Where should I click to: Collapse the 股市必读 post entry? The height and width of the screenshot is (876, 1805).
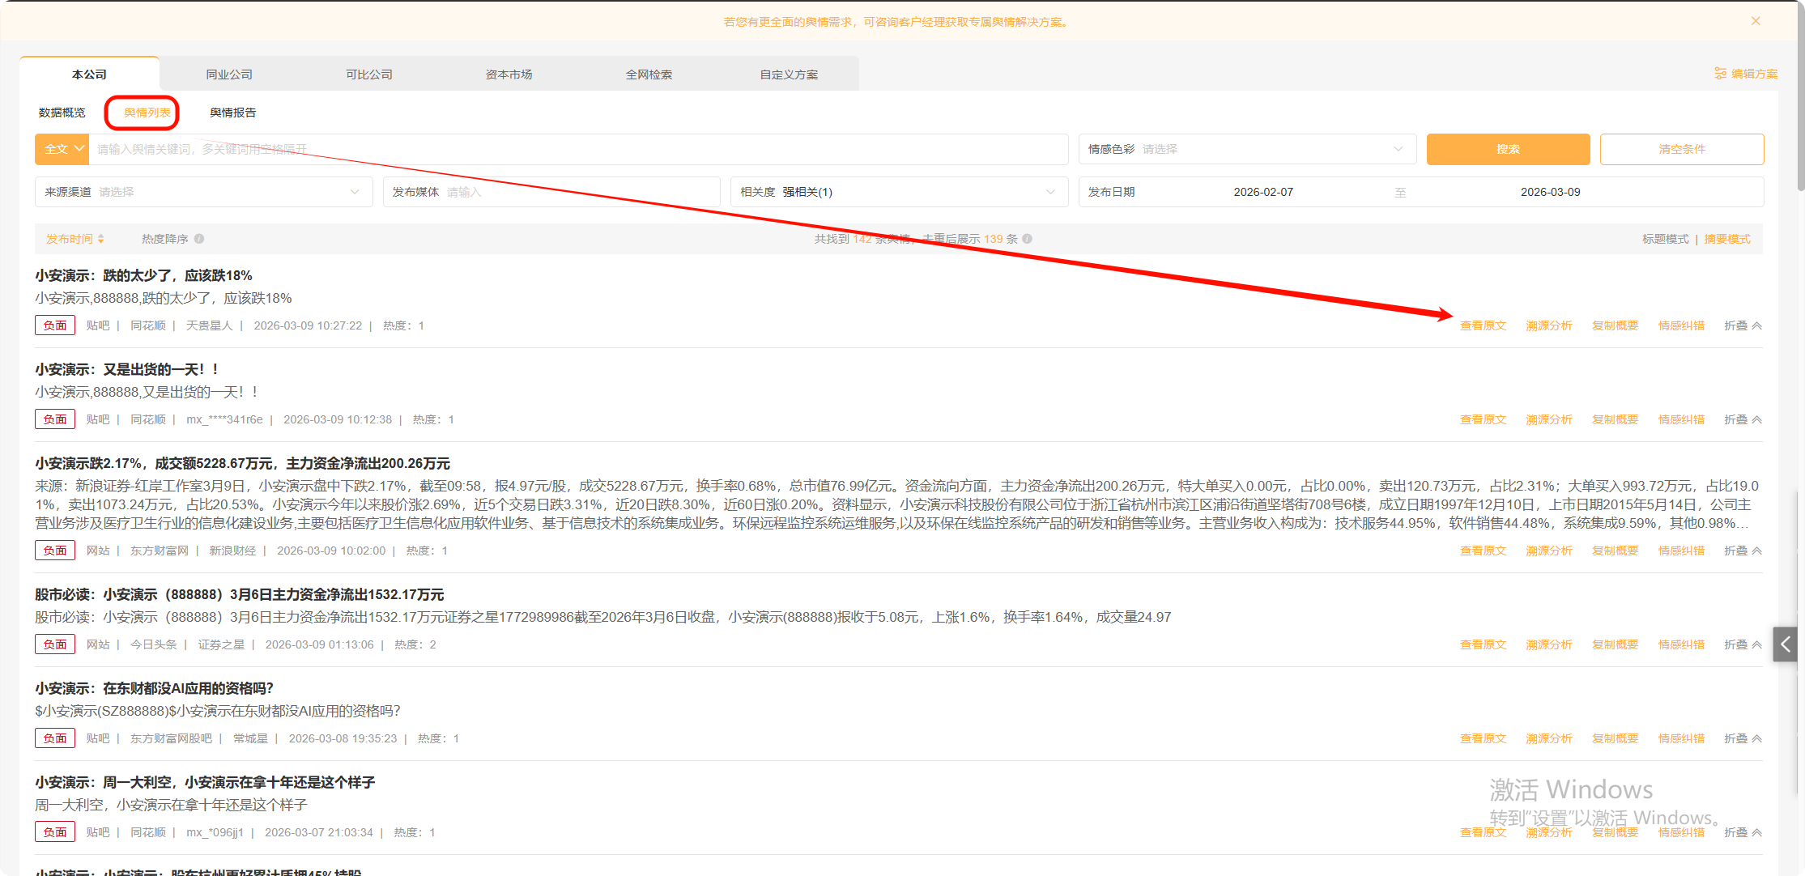pyautogui.click(x=1742, y=644)
